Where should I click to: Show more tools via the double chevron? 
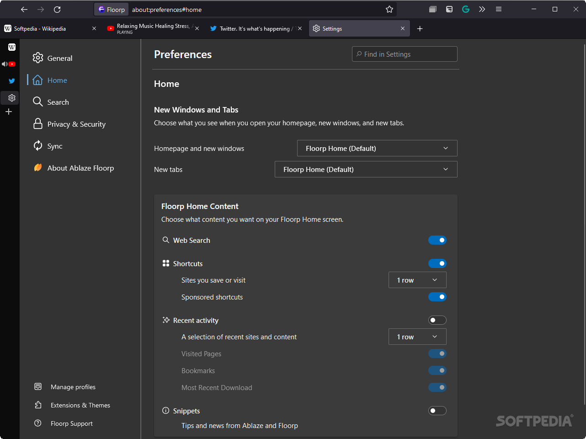coord(482,9)
